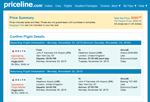The width and height of the screenshot is (150, 102).
Task: Open the Flights page
Action: (x=68, y=6)
